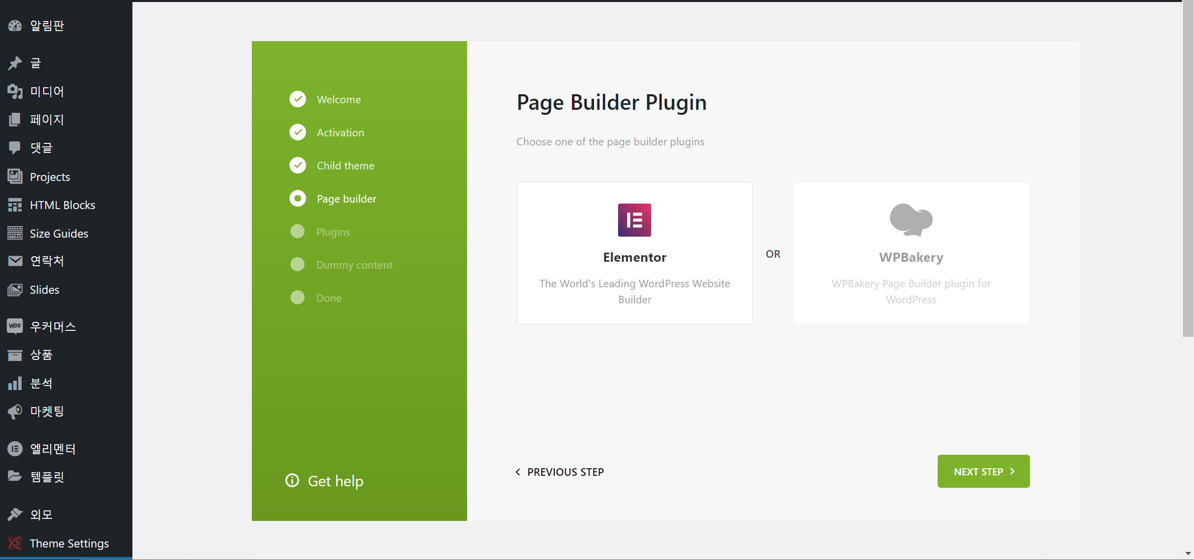The image size is (1194, 560).
Task: Open the HTML Blocks menu item
Action: click(62, 205)
